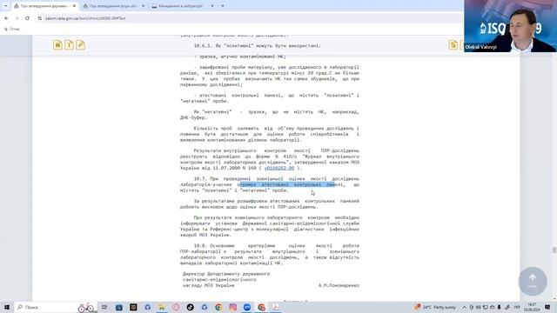
Task: Open Task View on the taskbar
Action: [104, 307]
